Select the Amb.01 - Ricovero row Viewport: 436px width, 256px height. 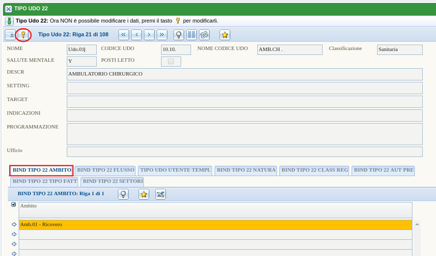[216, 225]
